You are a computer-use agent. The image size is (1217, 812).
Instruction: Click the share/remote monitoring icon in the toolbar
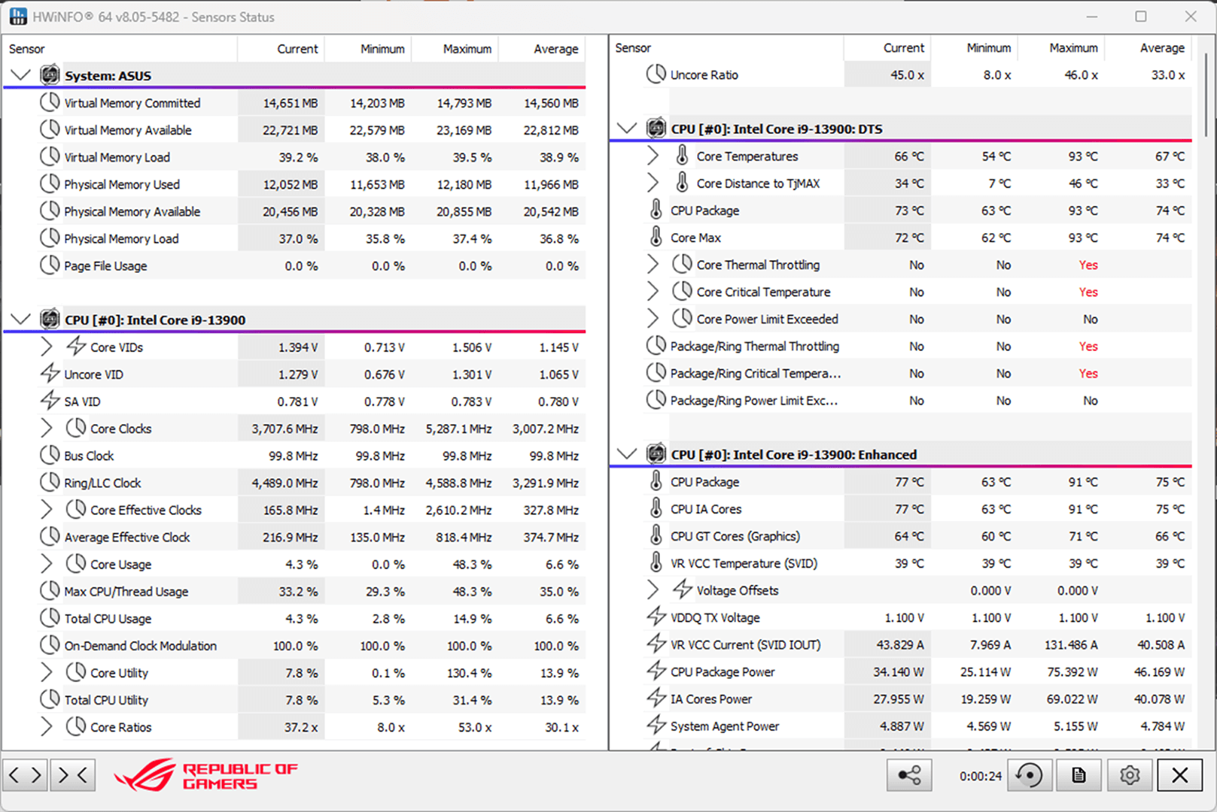(x=909, y=774)
